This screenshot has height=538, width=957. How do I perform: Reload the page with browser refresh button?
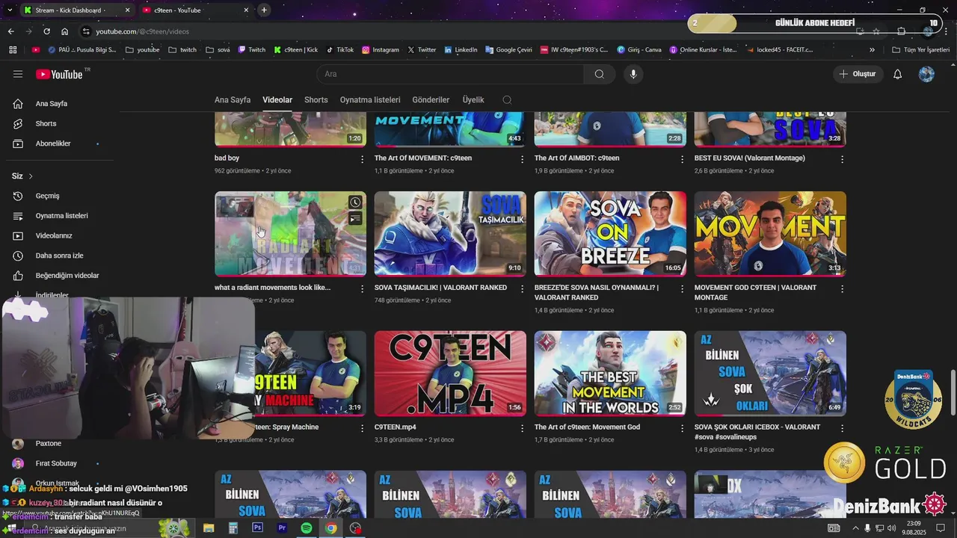47,31
